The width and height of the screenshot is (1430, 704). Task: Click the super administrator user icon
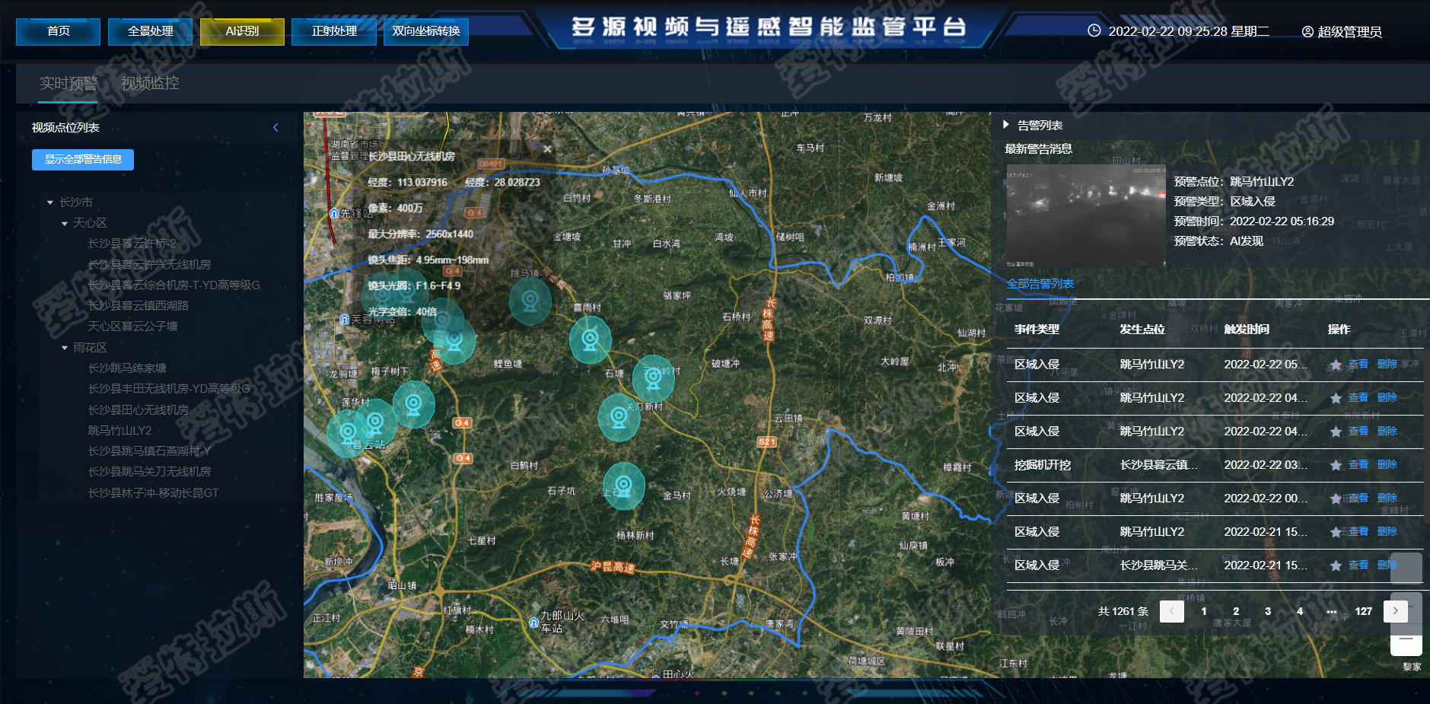(1307, 32)
